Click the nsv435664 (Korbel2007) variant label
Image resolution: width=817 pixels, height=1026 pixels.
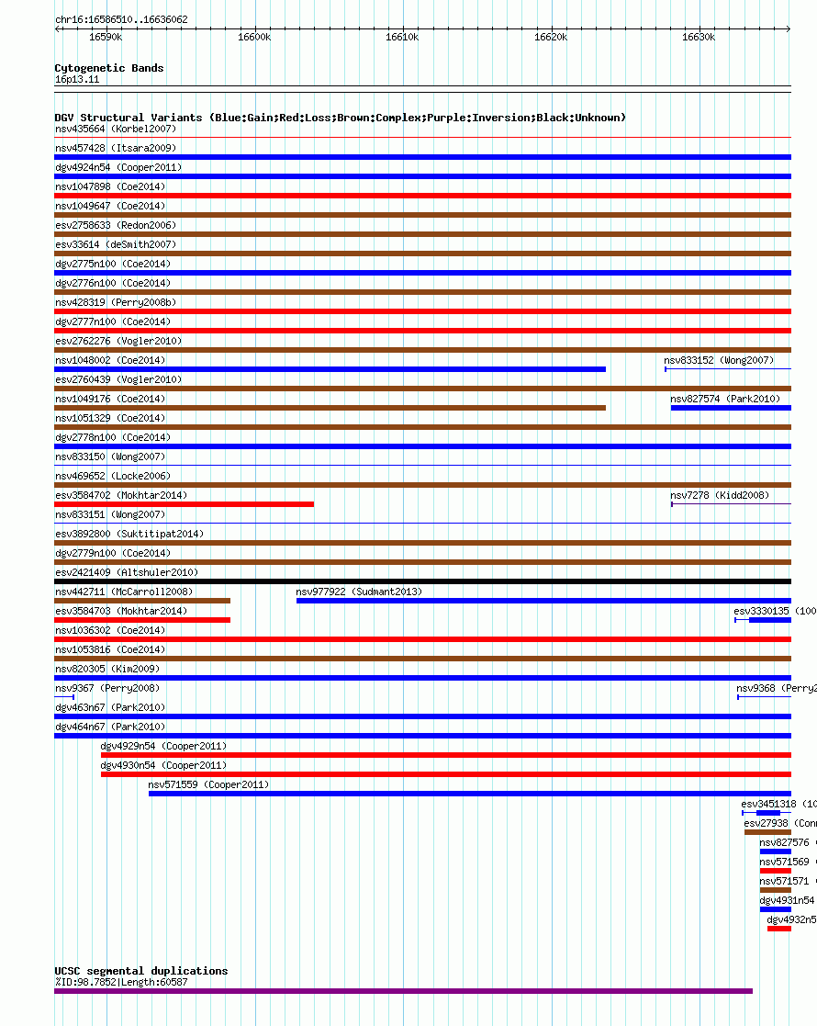(x=116, y=129)
